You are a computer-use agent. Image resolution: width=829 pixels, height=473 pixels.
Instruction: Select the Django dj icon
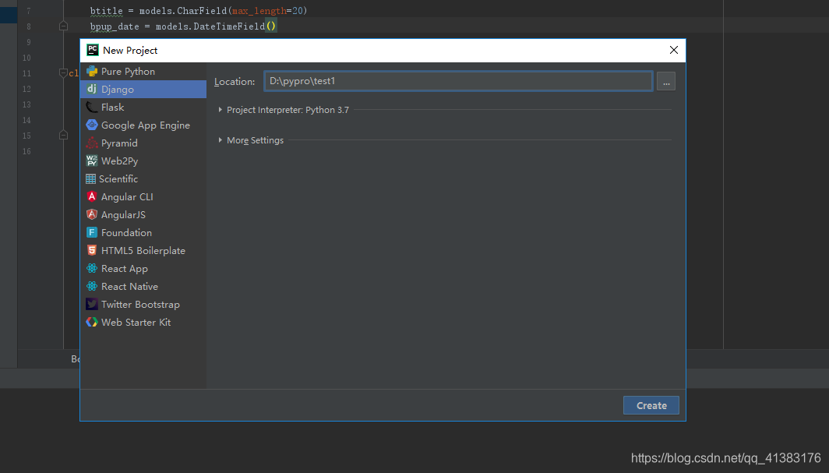tap(92, 89)
